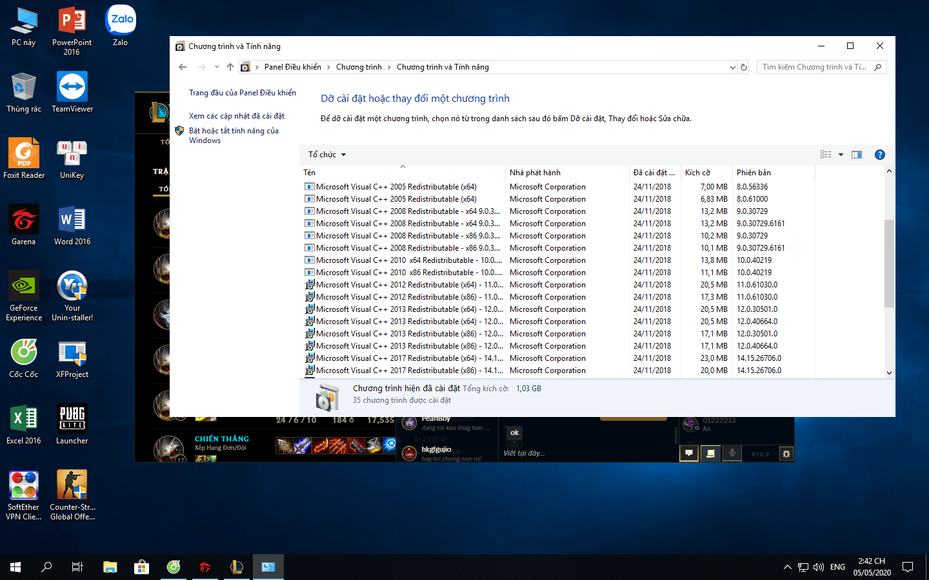Screen dimensions: 929x580
Task: Open Word 2016 desktop shortcut
Action: click(x=72, y=226)
